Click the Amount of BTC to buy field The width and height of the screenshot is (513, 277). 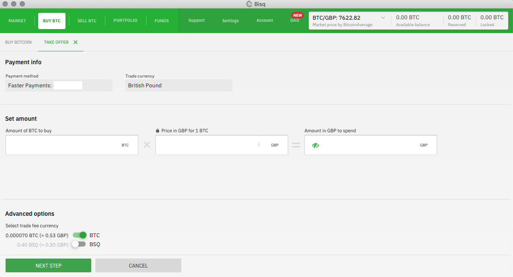tap(72, 145)
